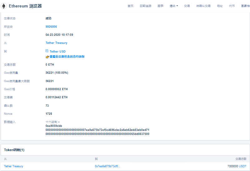
Task: Select the 成功 transaction status
Action: tap(48, 18)
